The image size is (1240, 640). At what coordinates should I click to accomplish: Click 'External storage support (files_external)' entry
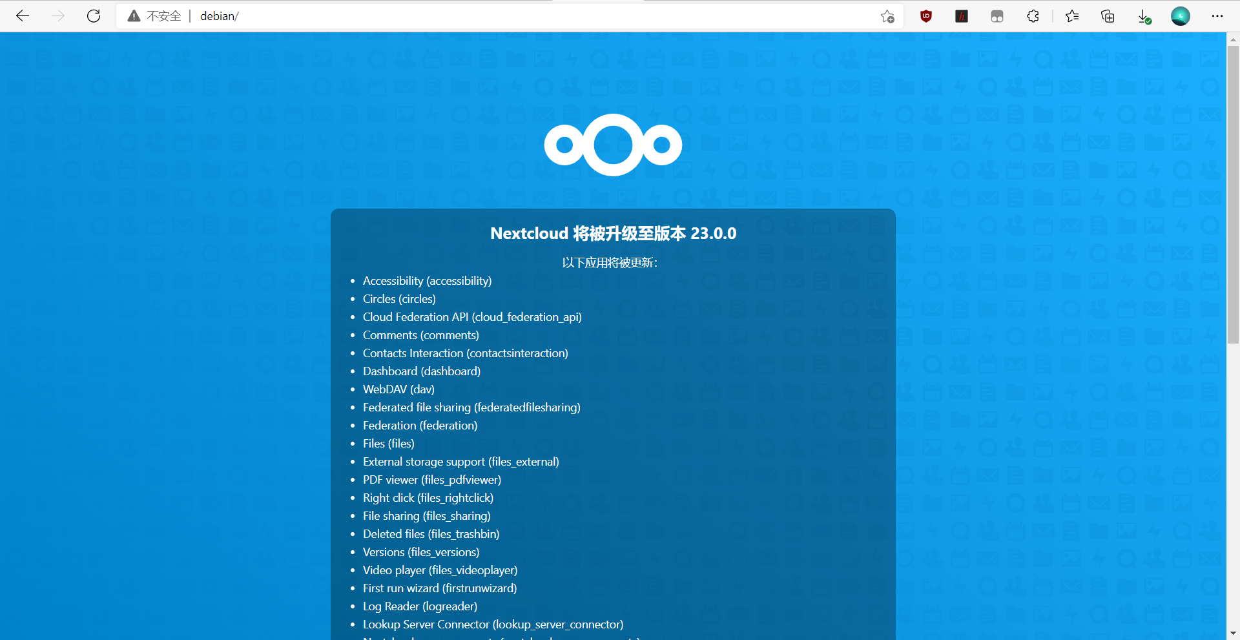(461, 462)
